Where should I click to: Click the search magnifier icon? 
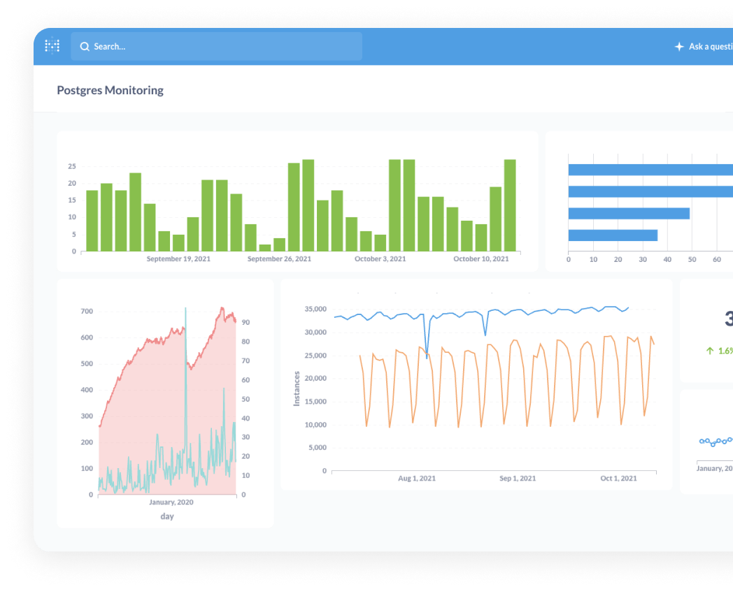click(85, 46)
